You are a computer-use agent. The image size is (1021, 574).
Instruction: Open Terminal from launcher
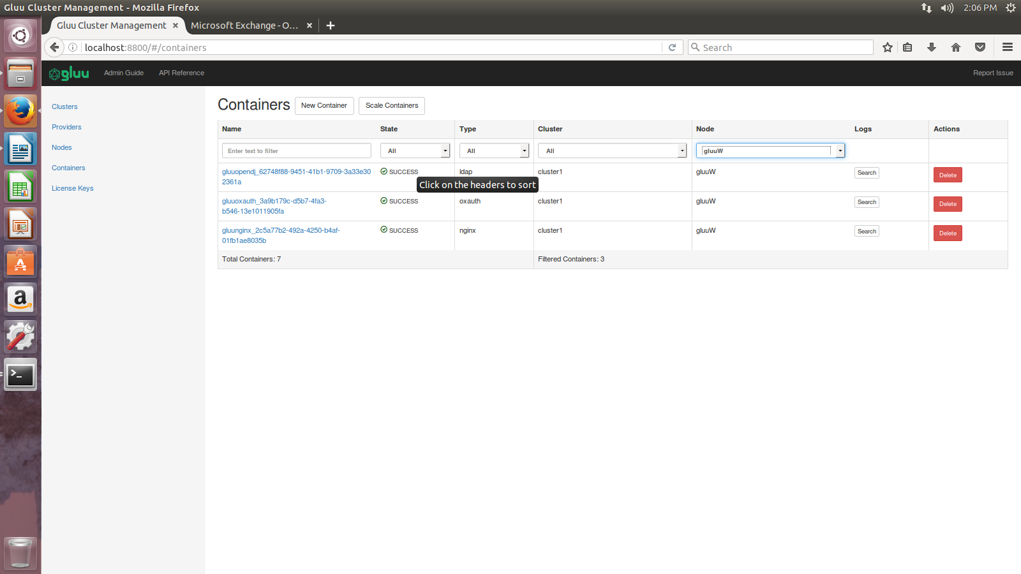click(x=20, y=374)
